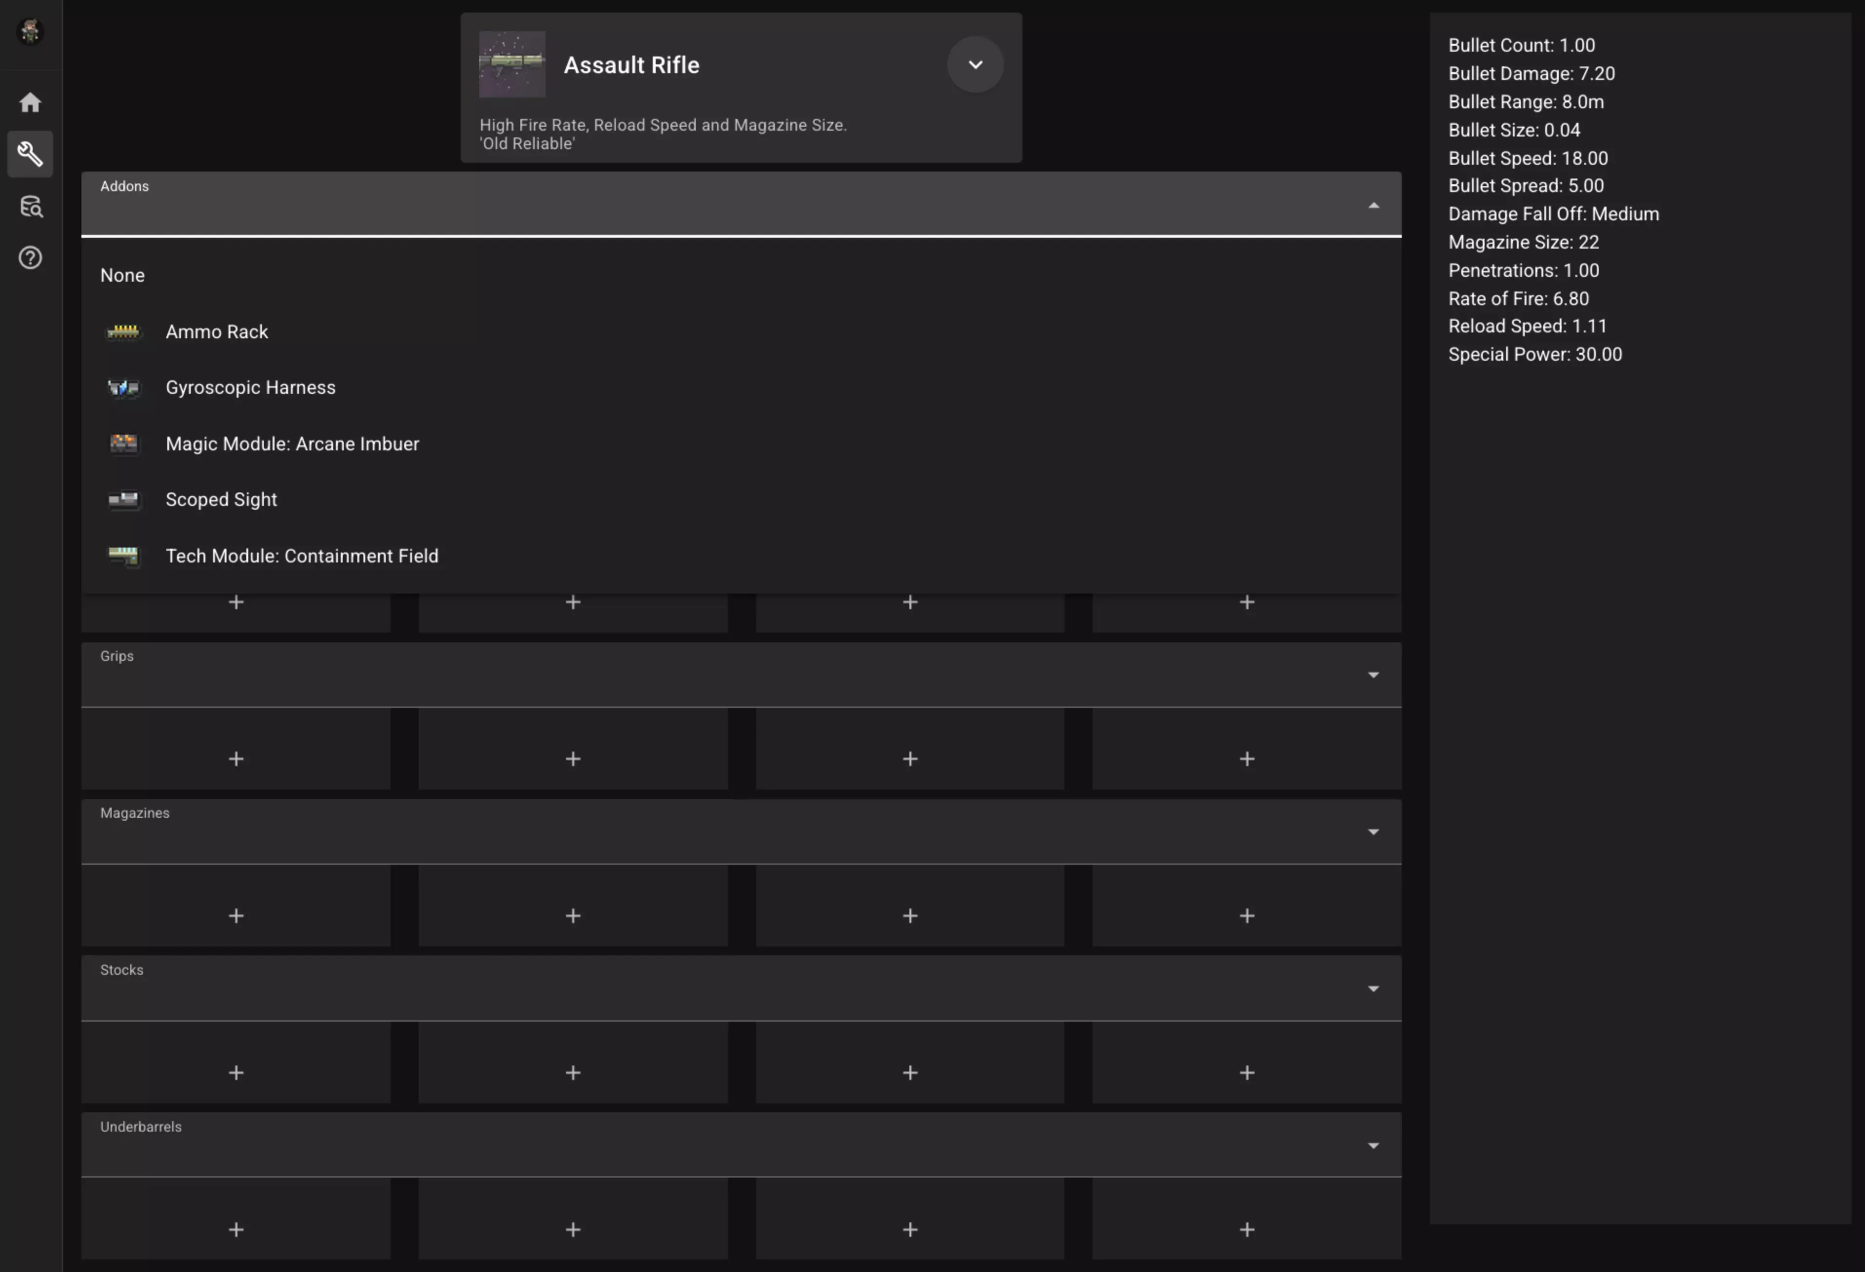Click the home icon in the sidebar

click(x=31, y=103)
